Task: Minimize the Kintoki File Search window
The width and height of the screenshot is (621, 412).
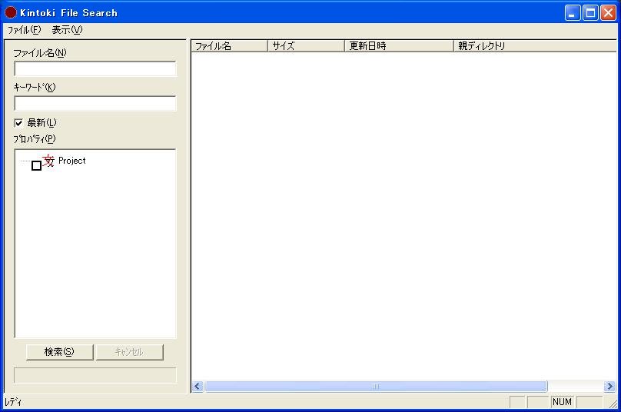Action: pyautogui.click(x=573, y=12)
